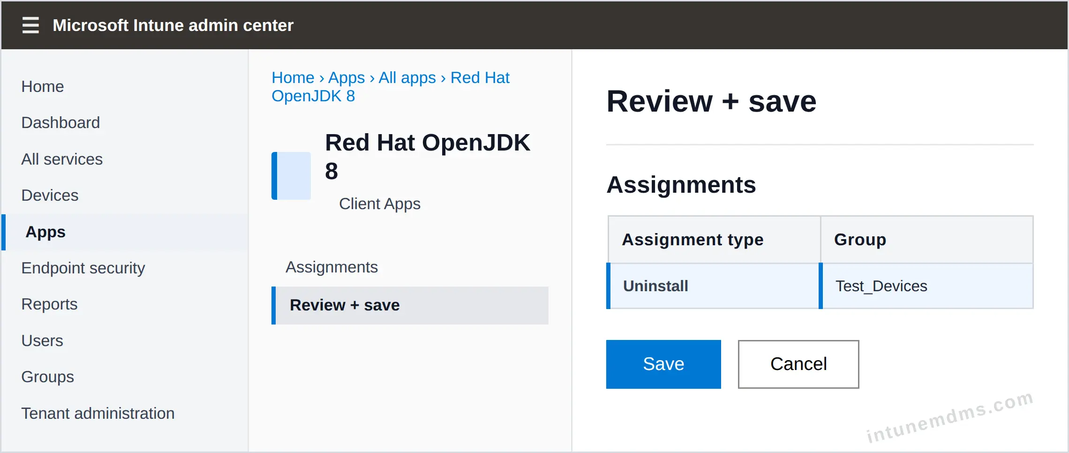Go to Home in the sidebar
1069x453 pixels.
[43, 86]
